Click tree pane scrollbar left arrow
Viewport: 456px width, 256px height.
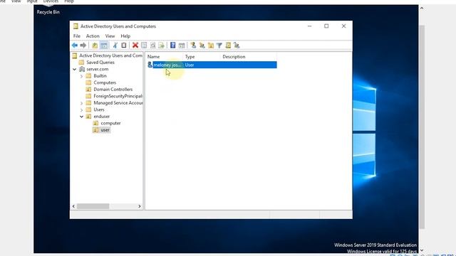(x=73, y=206)
